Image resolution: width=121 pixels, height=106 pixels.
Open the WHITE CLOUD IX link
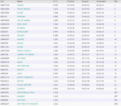click(24, 51)
